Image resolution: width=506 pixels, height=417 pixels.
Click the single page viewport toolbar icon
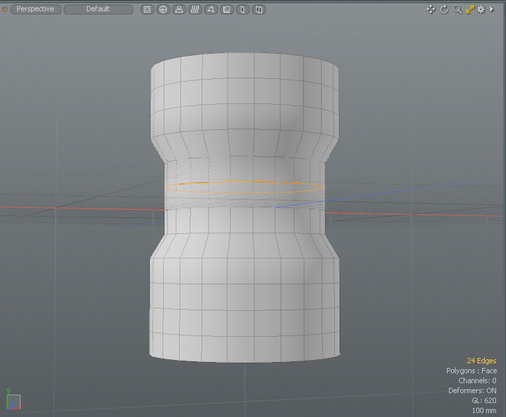243,9
